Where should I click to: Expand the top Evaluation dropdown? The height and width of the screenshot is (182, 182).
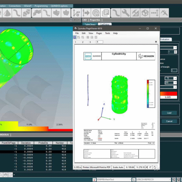point(175,48)
